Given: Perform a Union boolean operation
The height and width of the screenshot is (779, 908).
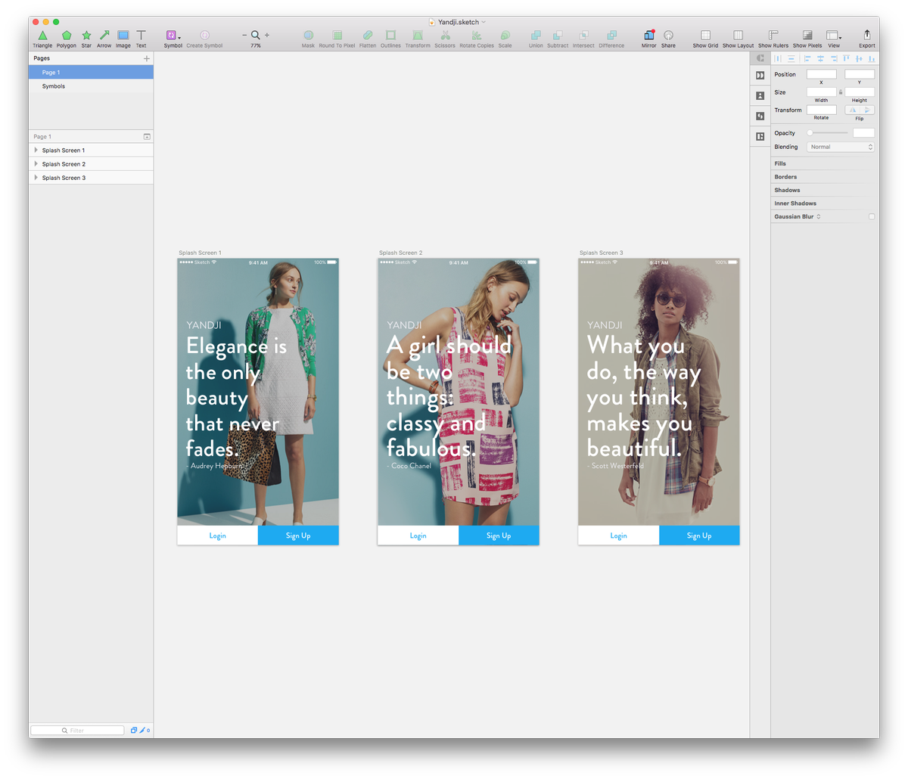Looking at the screenshot, I should tap(535, 35).
